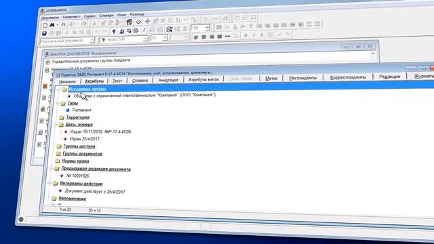
Task: Click folder icon beside Группы доступа
Action: point(59,146)
